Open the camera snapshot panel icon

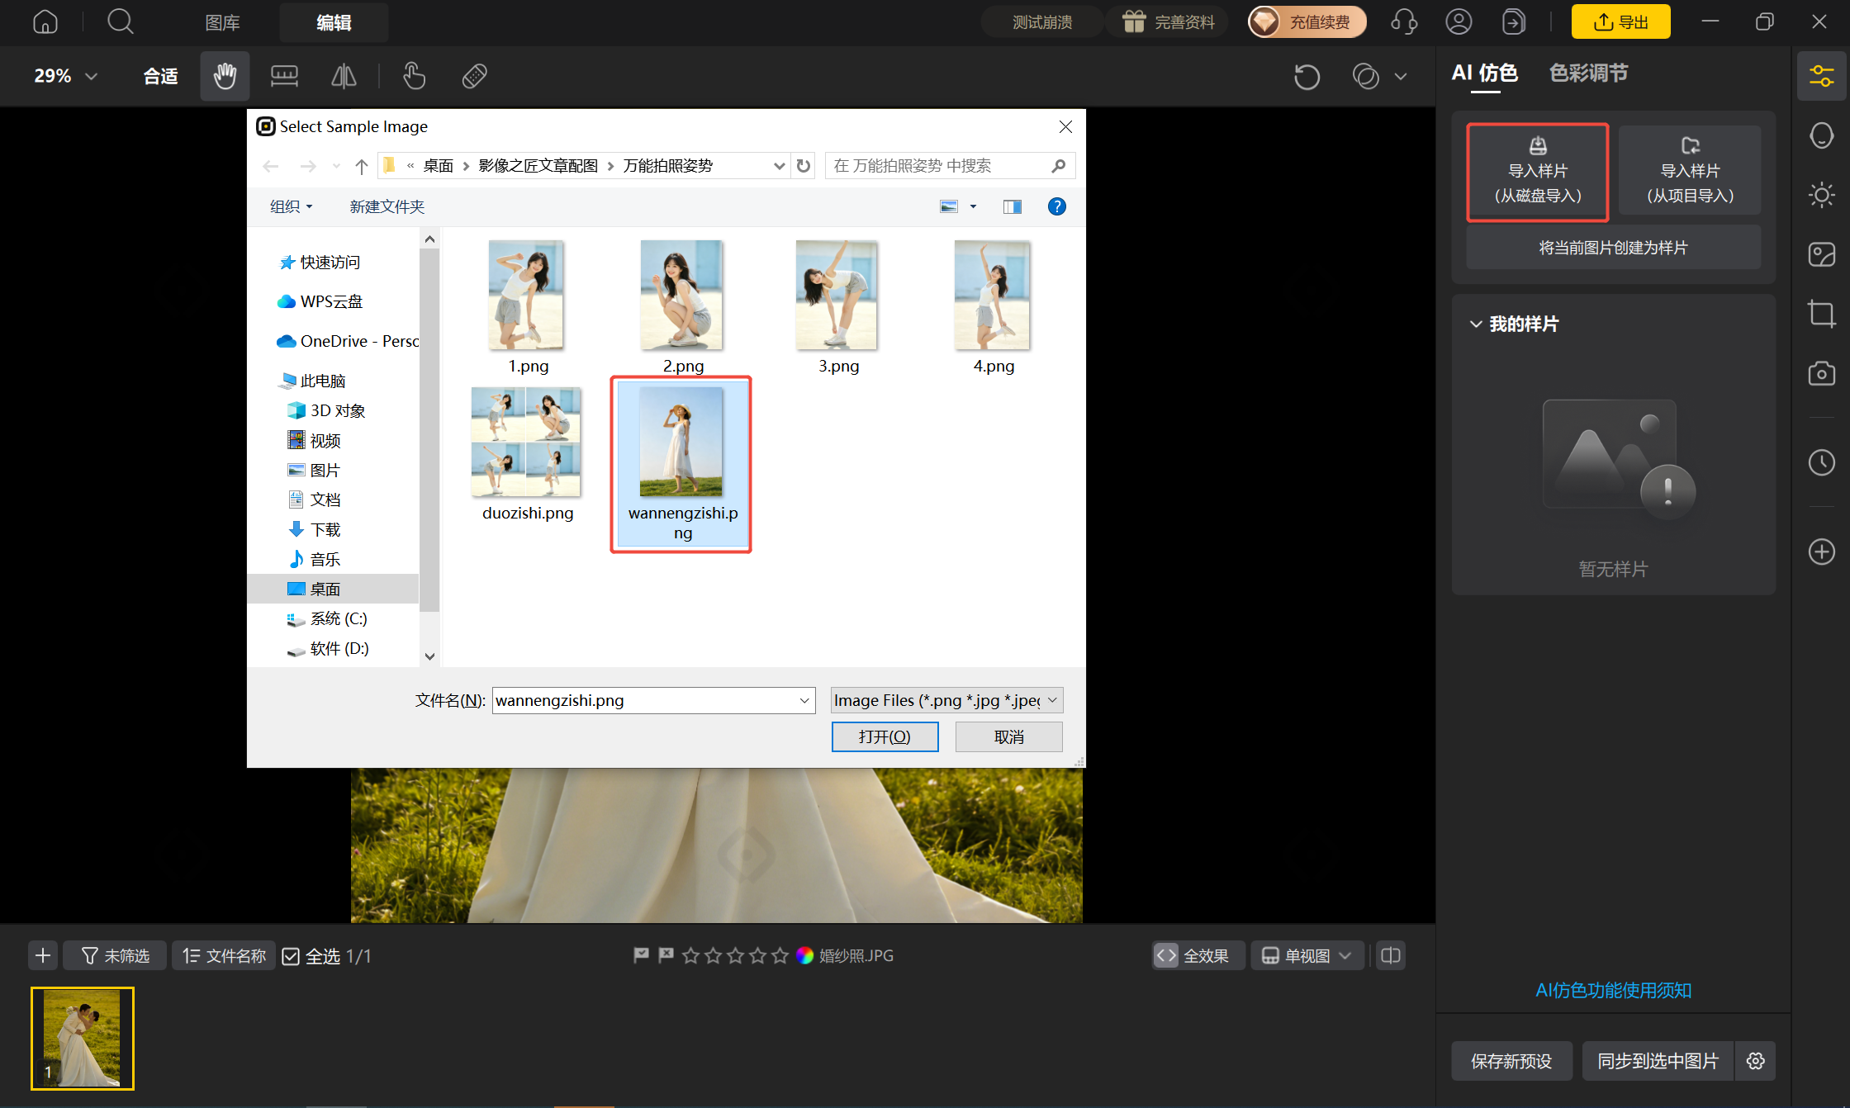click(x=1821, y=373)
